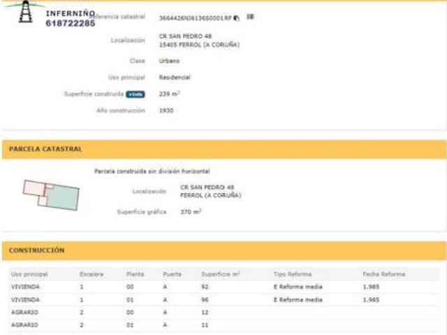Click the Escalera column header

(91, 274)
